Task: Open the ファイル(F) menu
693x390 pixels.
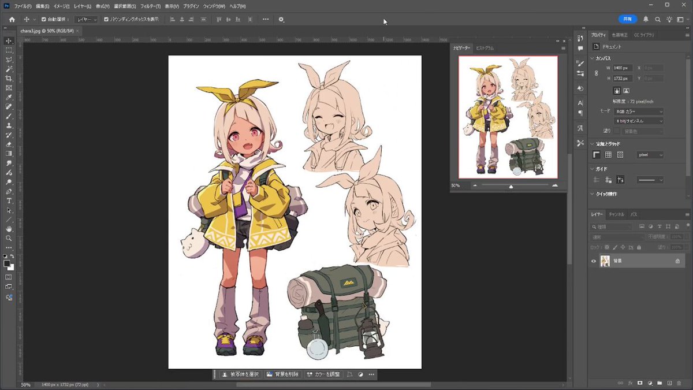Action: 23,6
